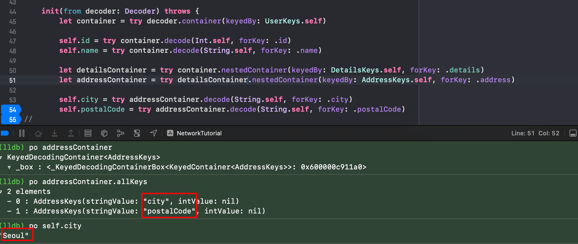Click self.city on line 53
578x244 pixels.
point(79,99)
